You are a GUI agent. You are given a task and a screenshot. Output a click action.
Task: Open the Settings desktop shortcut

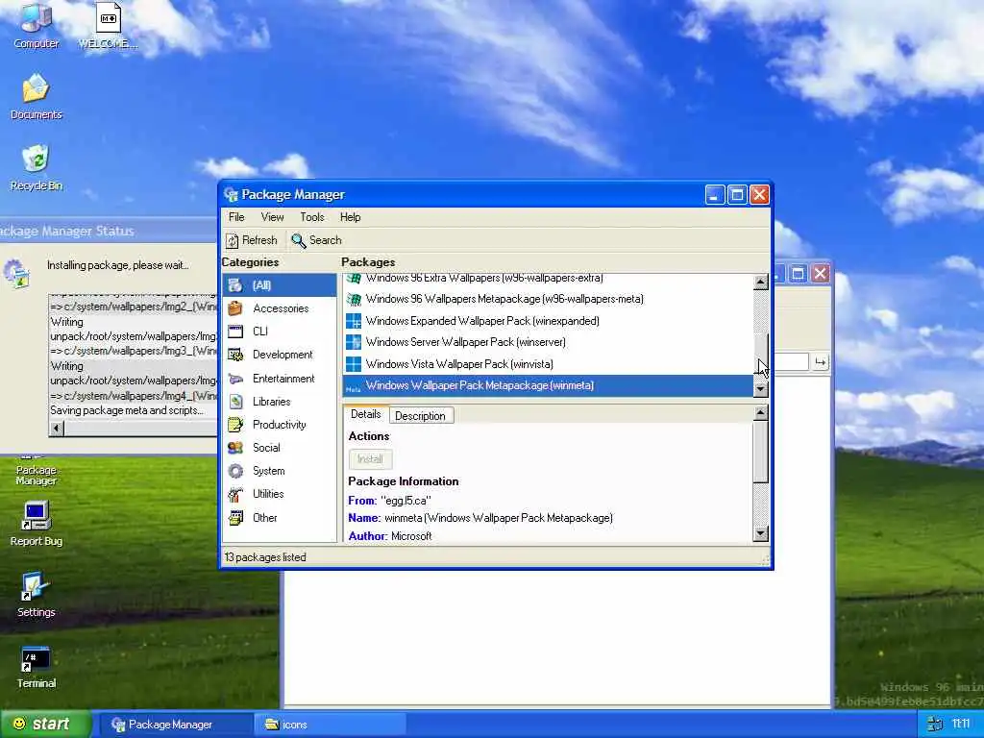coord(36,594)
